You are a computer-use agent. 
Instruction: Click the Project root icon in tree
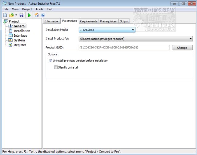pyautogui.click(x=6, y=21)
